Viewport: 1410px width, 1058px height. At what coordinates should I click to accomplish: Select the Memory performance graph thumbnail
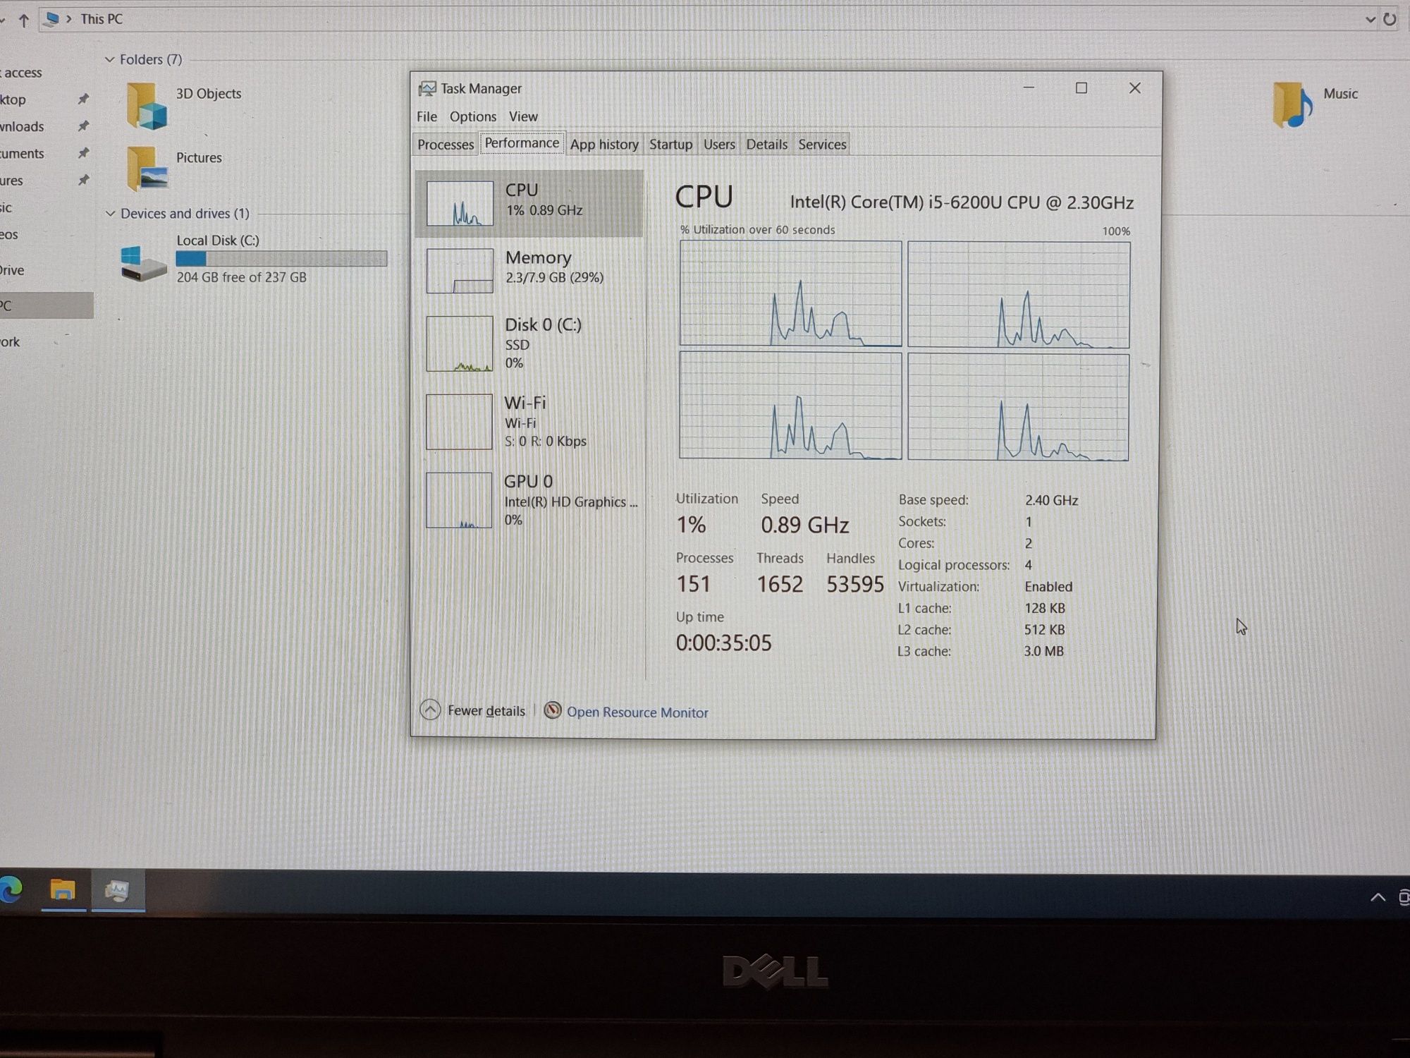click(460, 271)
